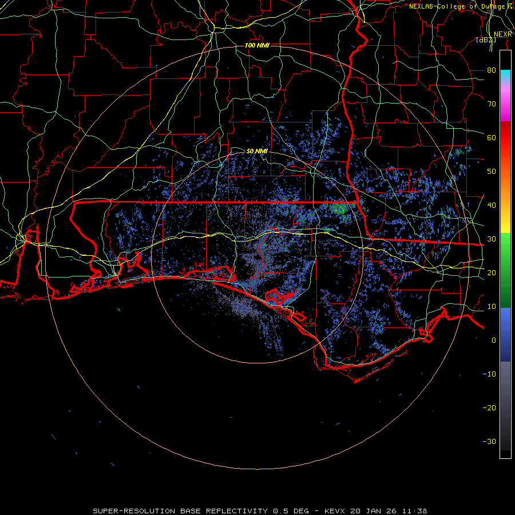Click the 20 value on the dBZ scale

point(492,273)
